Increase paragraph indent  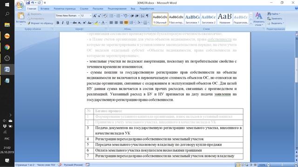pos(137,16)
